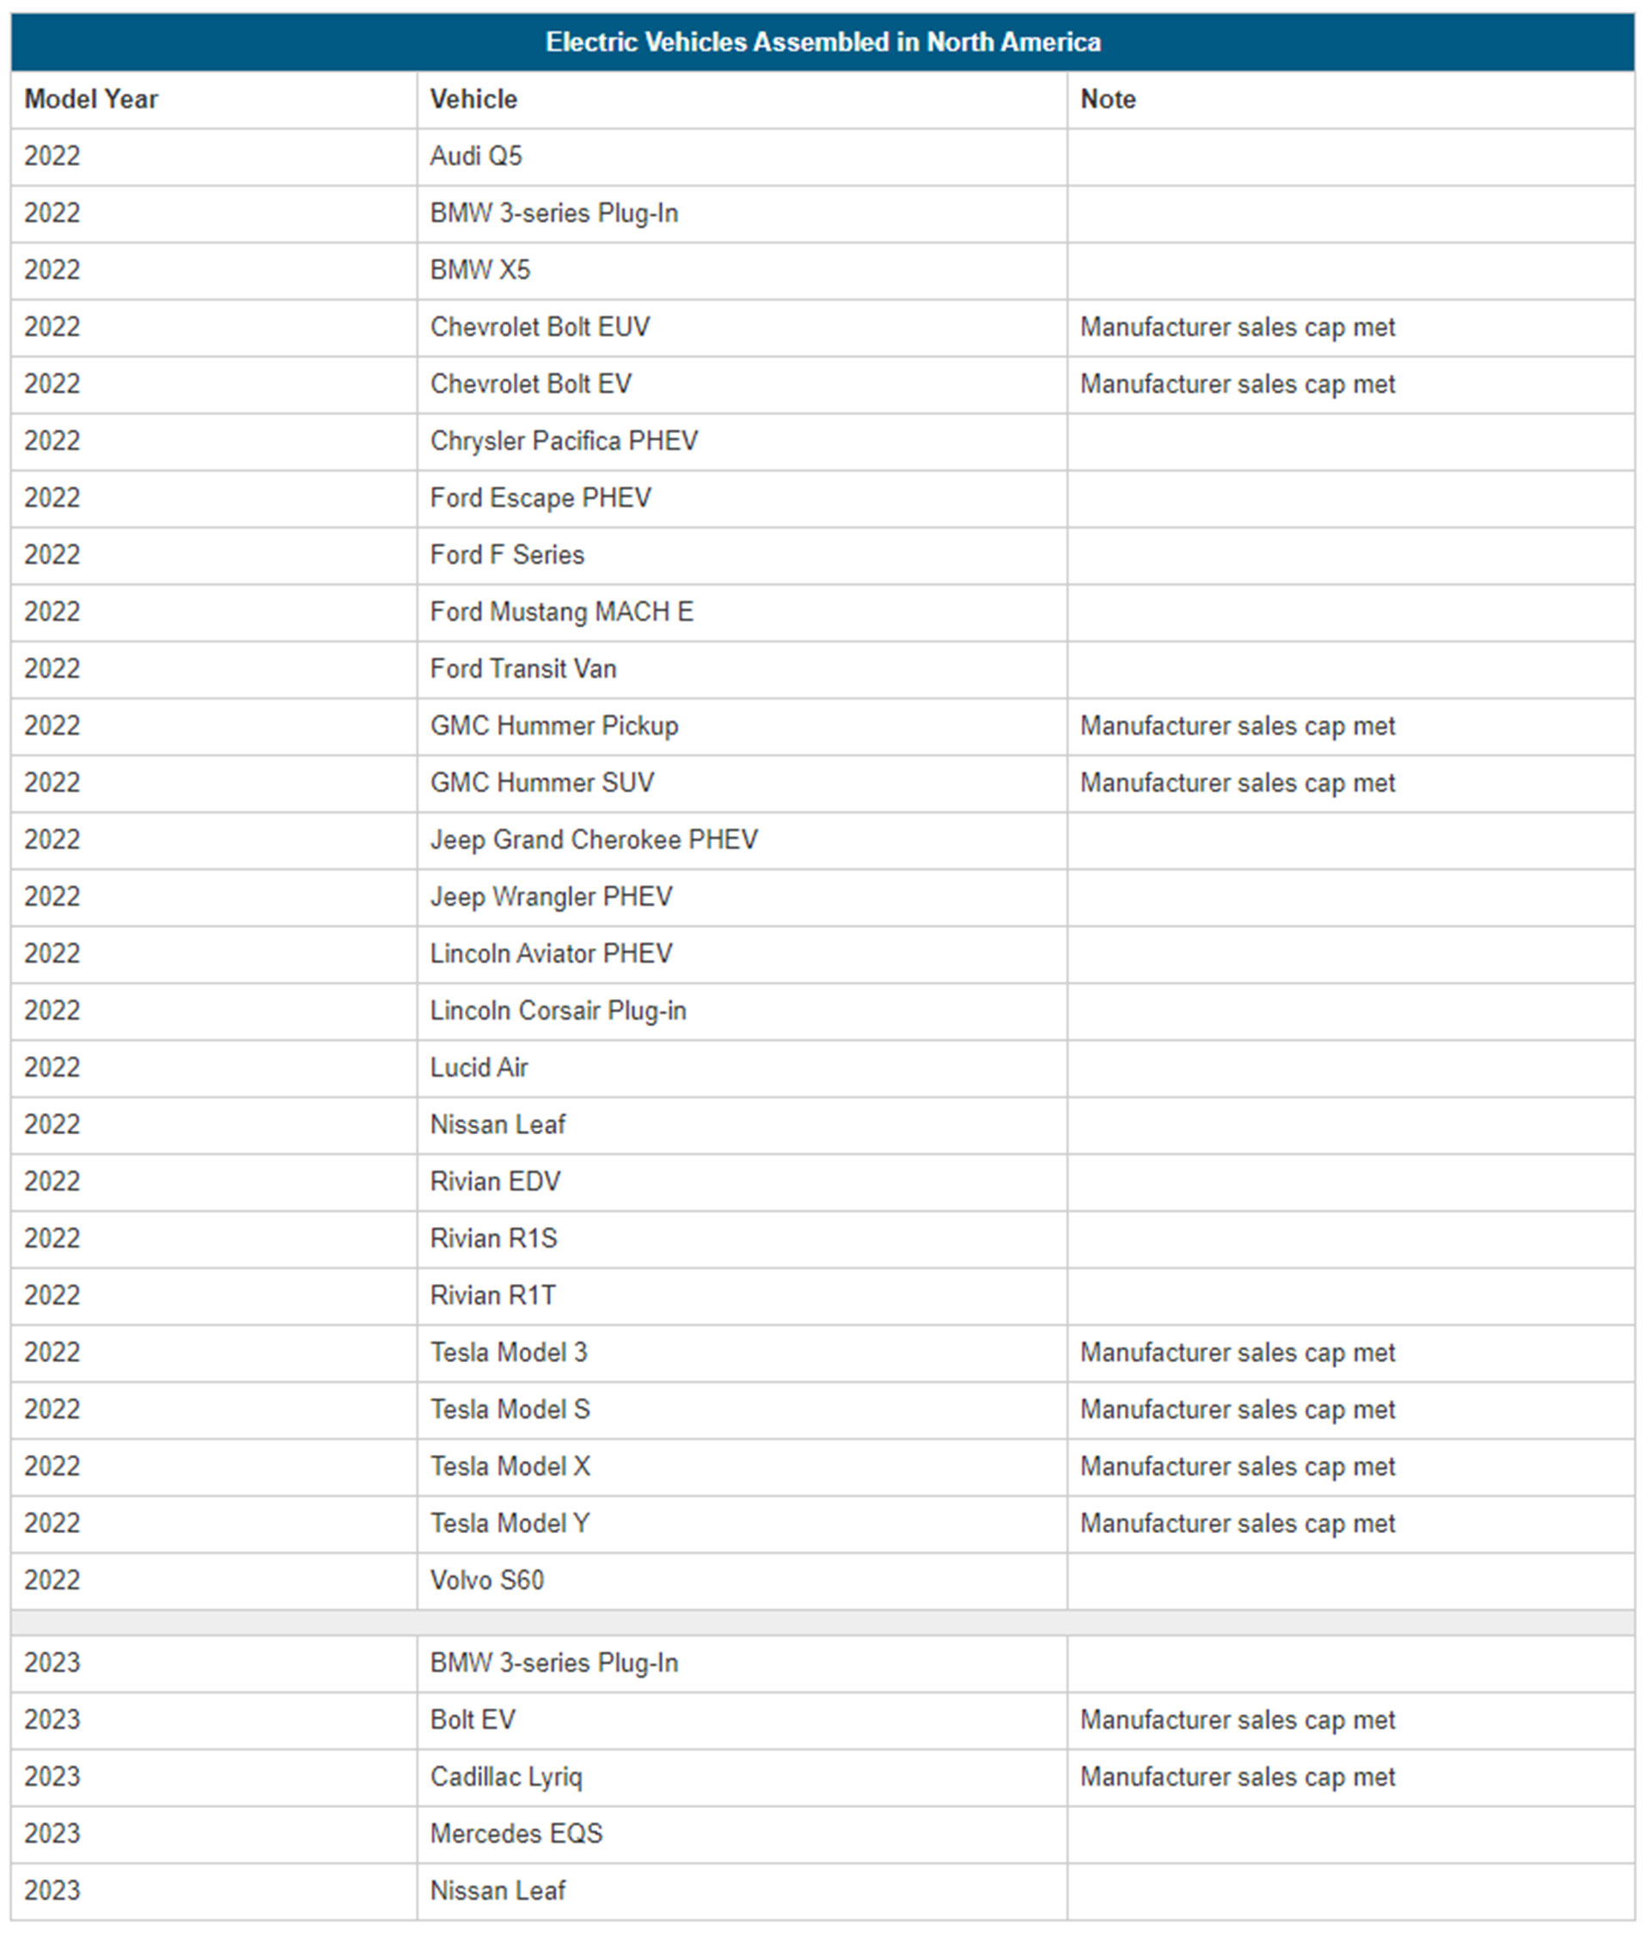Select the Rivian R1T vehicle cell
1650x1937 pixels.
[x=492, y=1295]
